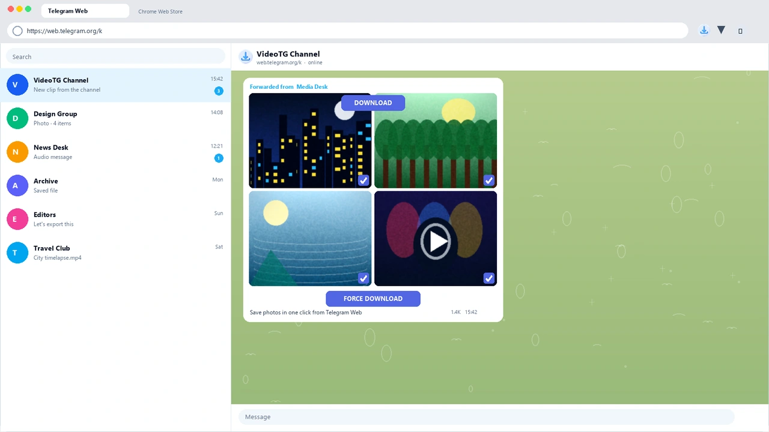Click the Search chats field
Screen dimensions: 769x432
pyautogui.click(x=115, y=56)
